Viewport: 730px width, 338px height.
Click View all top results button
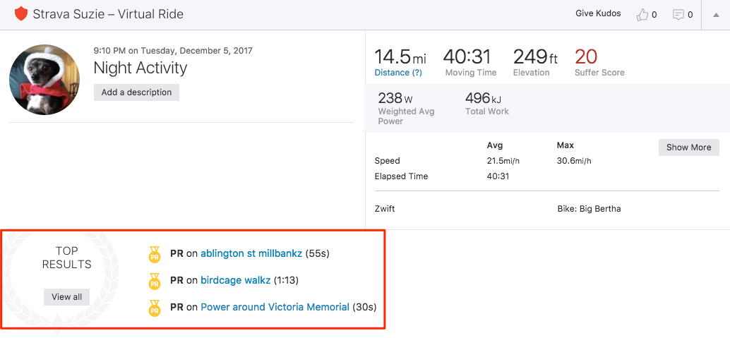pos(66,297)
